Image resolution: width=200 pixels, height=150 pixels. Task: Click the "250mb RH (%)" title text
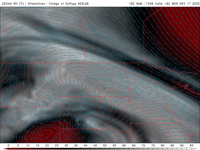point(13,3)
